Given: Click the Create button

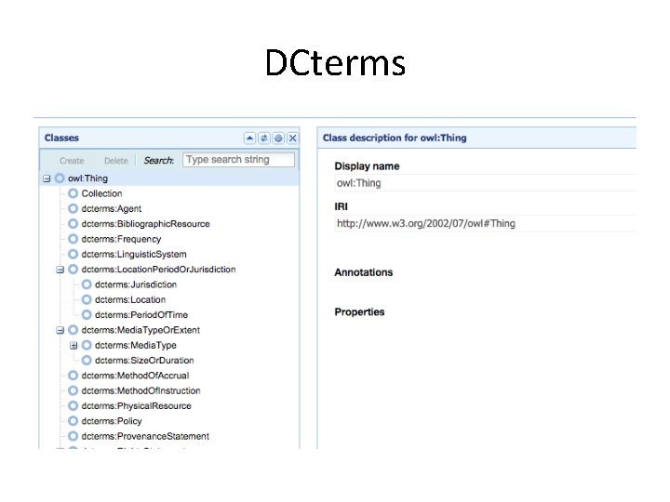Looking at the screenshot, I should 72,161.
